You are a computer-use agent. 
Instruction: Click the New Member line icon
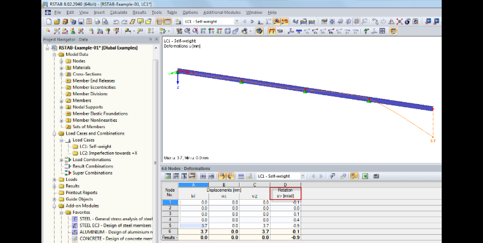coord(57,31)
